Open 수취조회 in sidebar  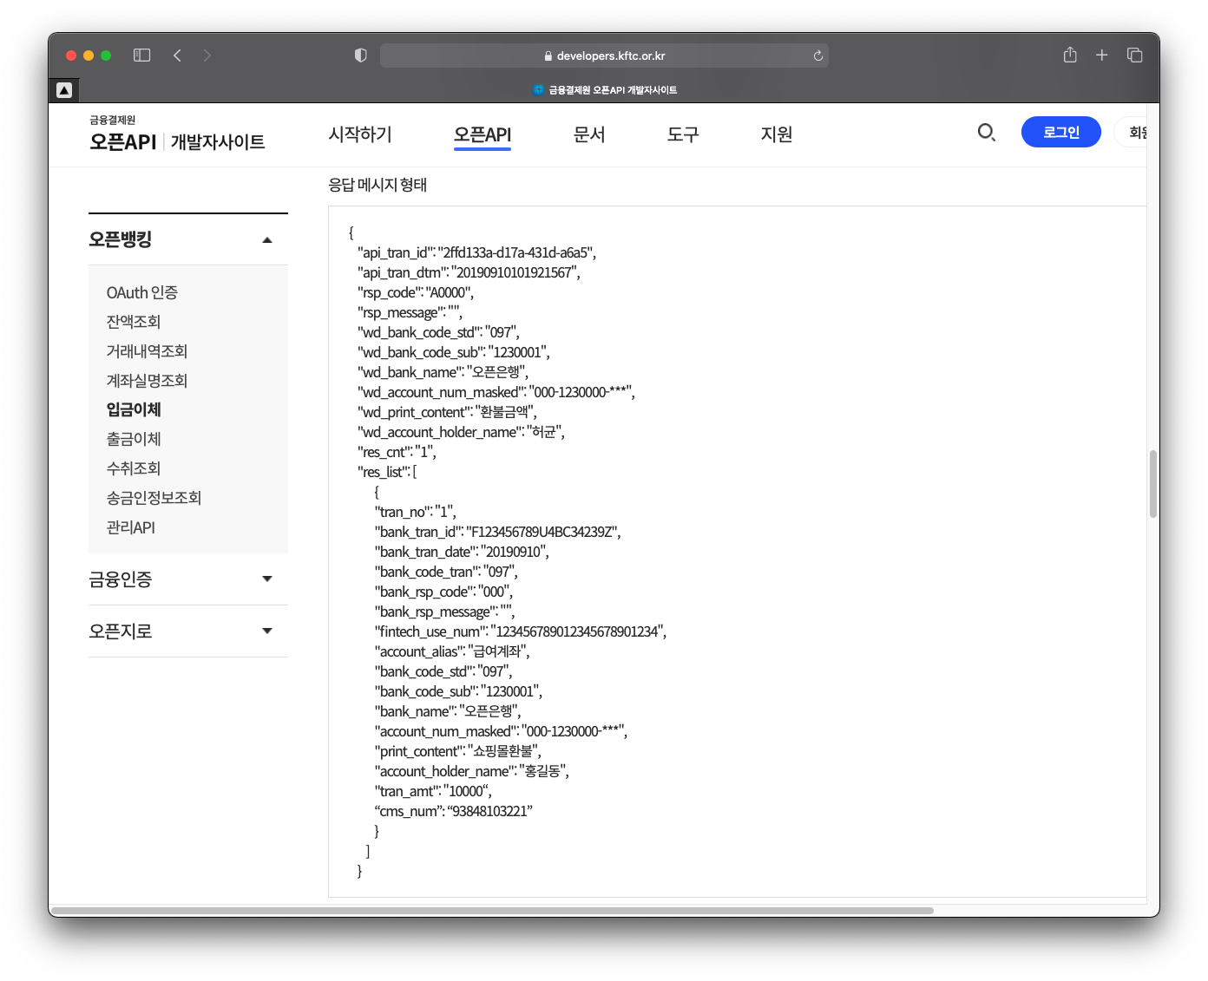pyautogui.click(x=134, y=468)
